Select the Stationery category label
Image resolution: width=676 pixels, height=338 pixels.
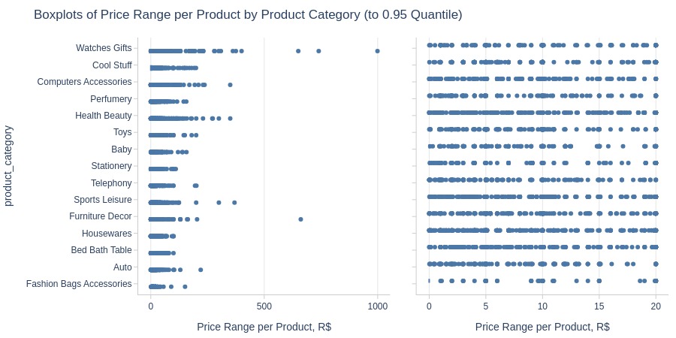pos(112,166)
